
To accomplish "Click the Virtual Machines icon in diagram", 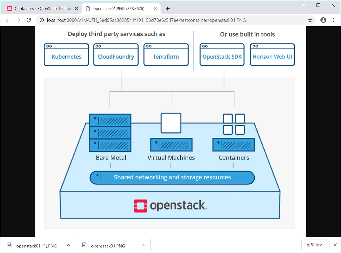I will [x=171, y=132].
